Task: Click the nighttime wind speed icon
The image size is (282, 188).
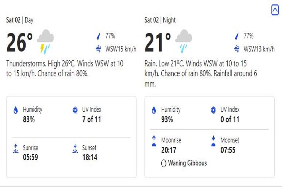Action: click(237, 49)
